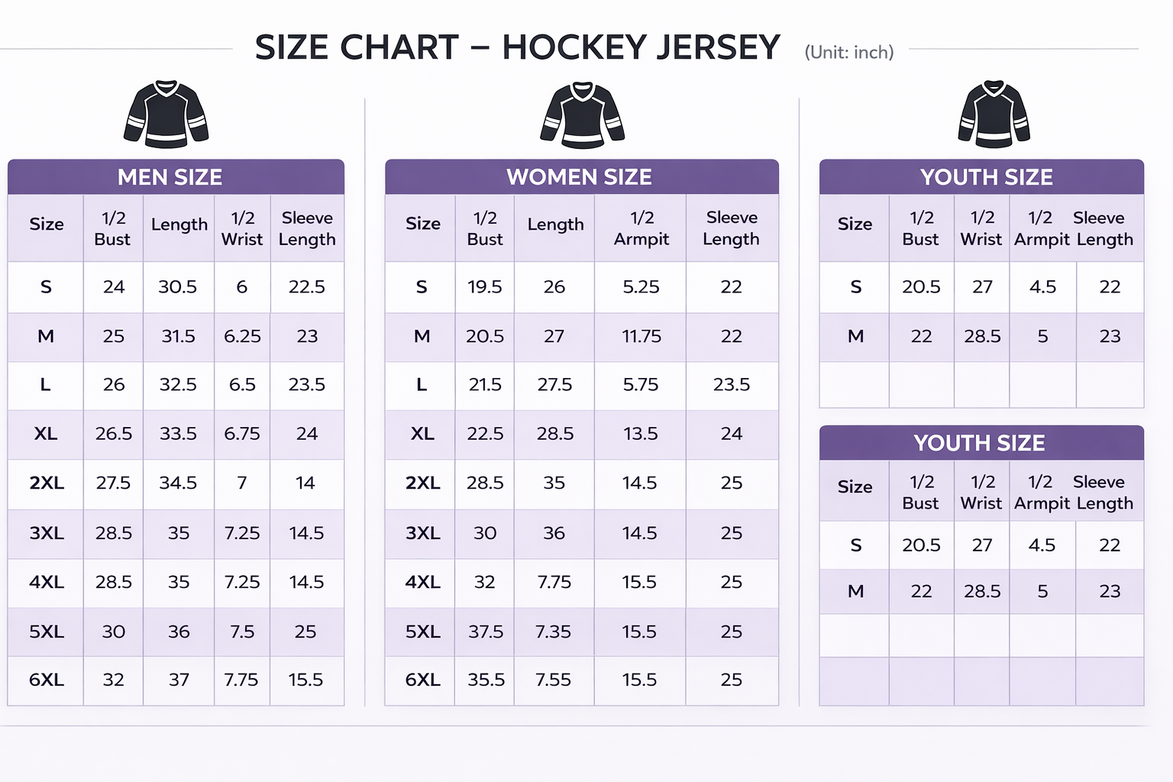
Task: Select the 11.75 armpit cell in Women table
Action: (641, 336)
